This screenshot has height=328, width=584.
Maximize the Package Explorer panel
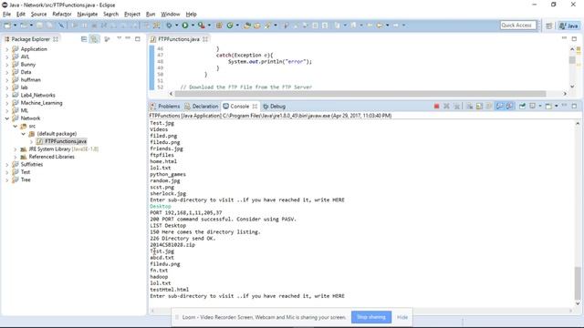click(138, 38)
